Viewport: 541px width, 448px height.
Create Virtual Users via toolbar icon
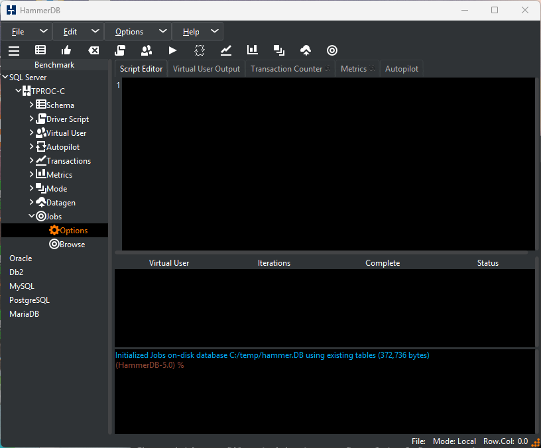click(x=147, y=50)
